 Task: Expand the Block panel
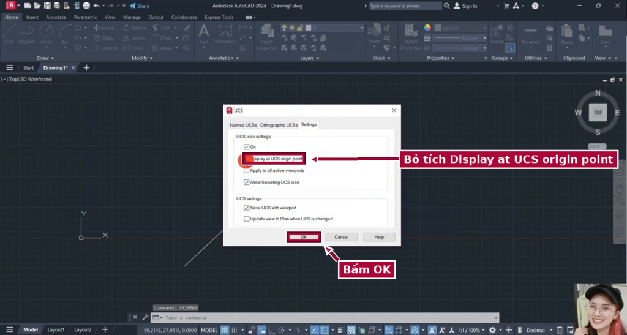[381, 58]
